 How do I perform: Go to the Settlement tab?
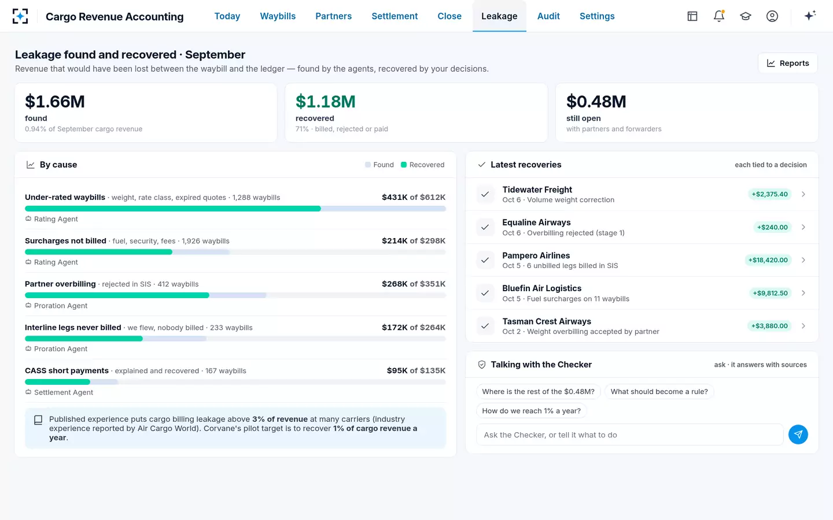tap(395, 16)
